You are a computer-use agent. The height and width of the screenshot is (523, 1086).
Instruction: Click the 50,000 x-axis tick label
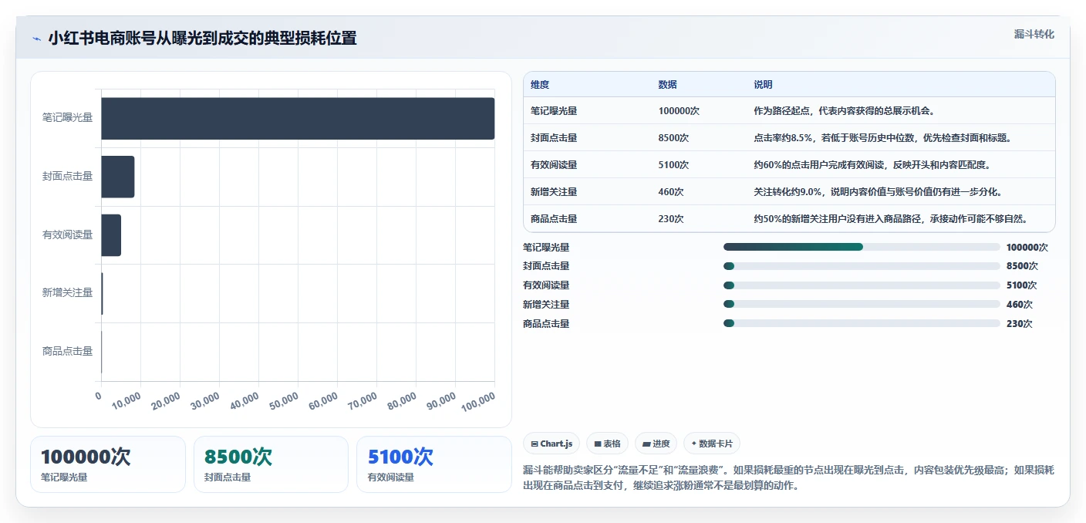[x=284, y=400]
